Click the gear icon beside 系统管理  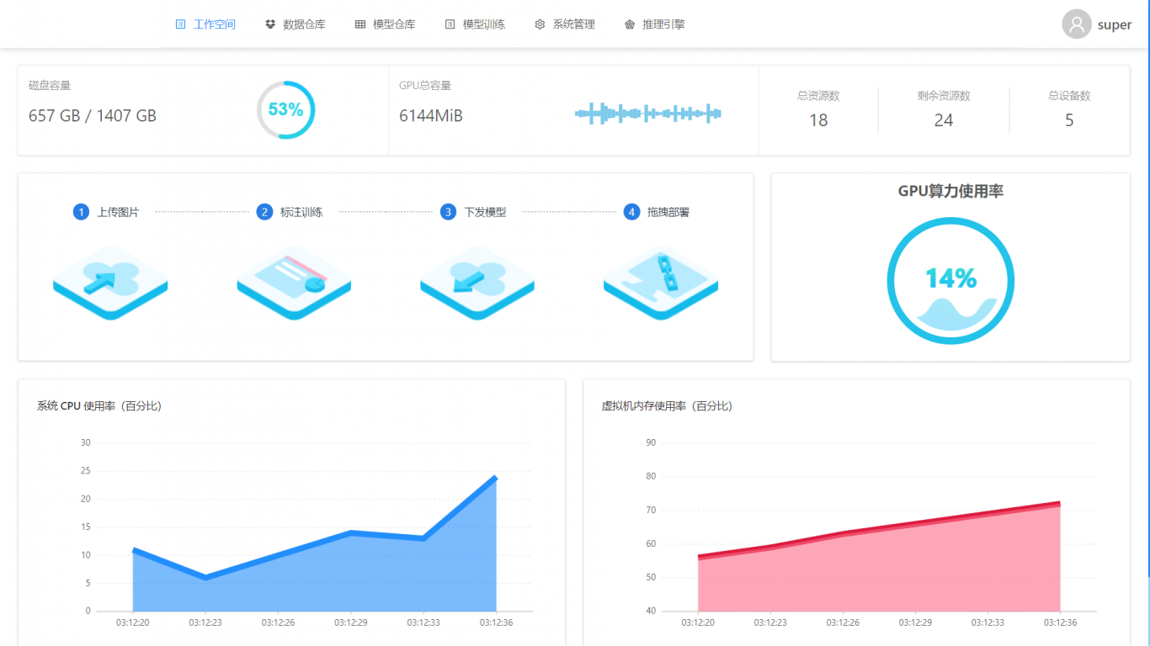(x=540, y=24)
